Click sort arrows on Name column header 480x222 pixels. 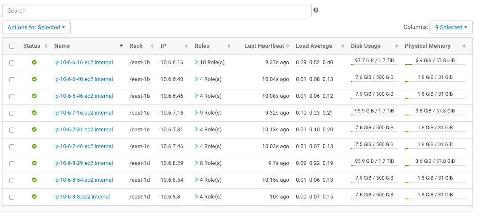click(x=121, y=46)
